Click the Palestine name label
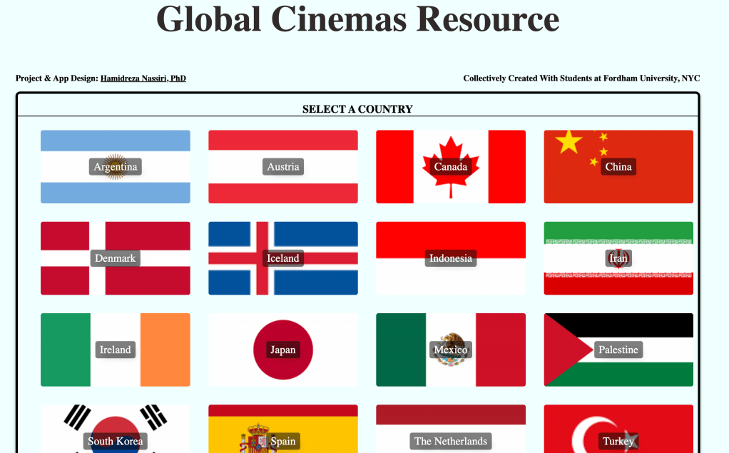 click(x=618, y=350)
